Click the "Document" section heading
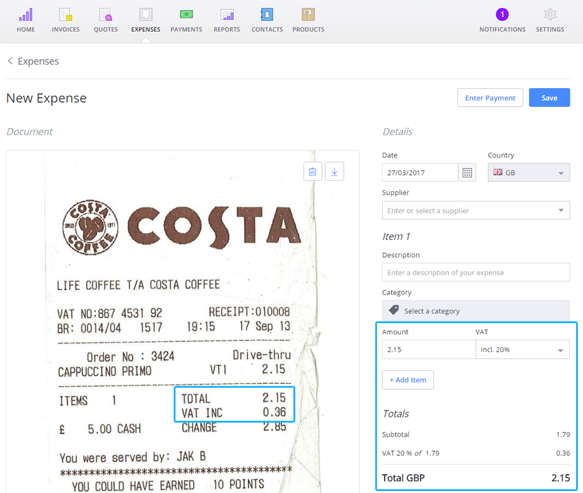Viewport: 583px width, 493px height. pos(29,132)
